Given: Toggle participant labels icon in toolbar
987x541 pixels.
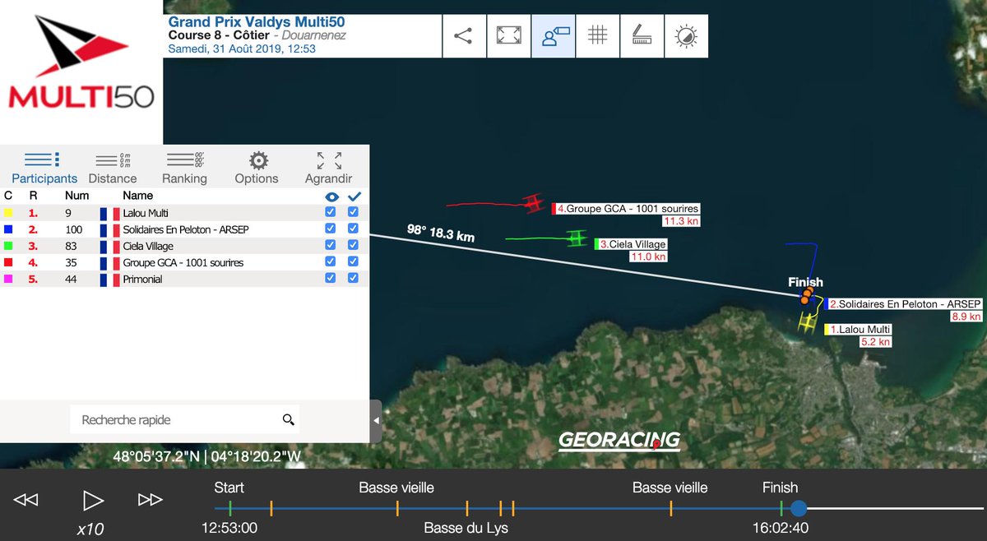Looking at the screenshot, I should point(553,35).
